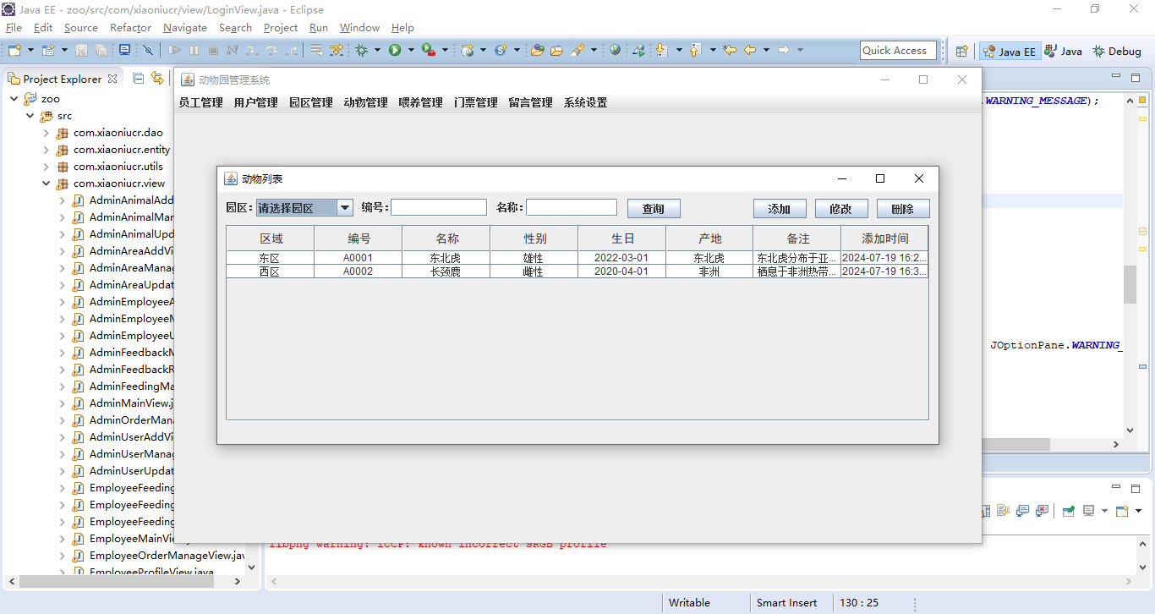Screen dimensions: 1155x614
Task: Collapse the zoo project tree node
Action: point(14,99)
